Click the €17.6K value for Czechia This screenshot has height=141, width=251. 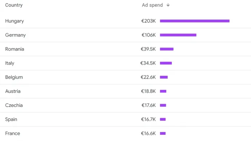[148, 105]
